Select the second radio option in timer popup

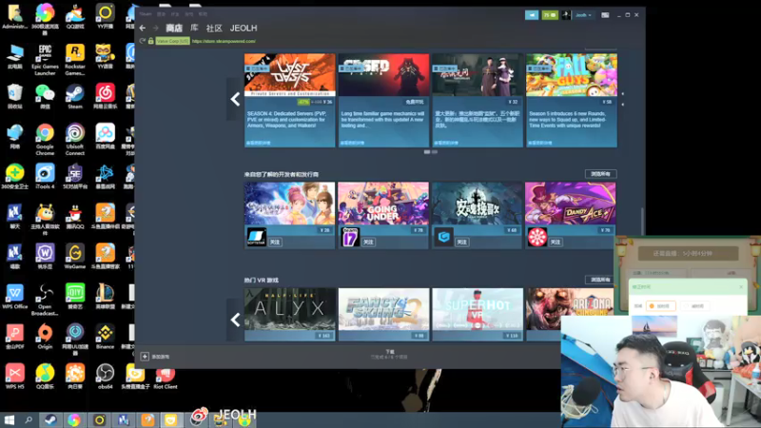pyautogui.click(x=686, y=306)
